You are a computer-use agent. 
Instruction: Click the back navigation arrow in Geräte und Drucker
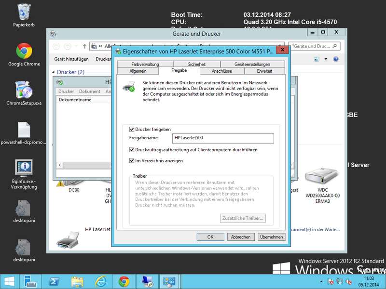[x=56, y=46]
